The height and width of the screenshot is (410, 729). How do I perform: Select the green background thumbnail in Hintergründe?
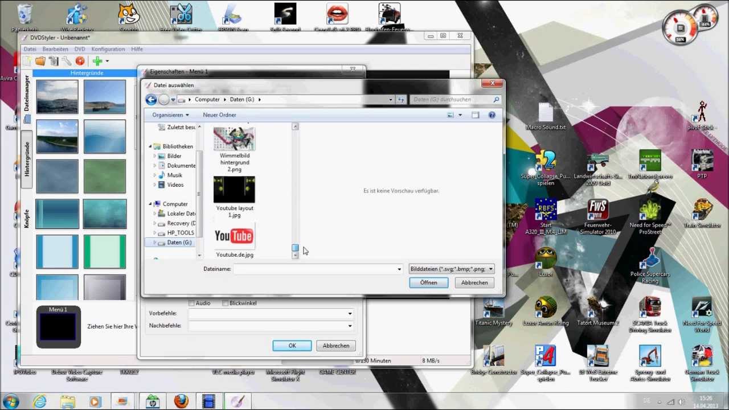(x=105, y=175)
